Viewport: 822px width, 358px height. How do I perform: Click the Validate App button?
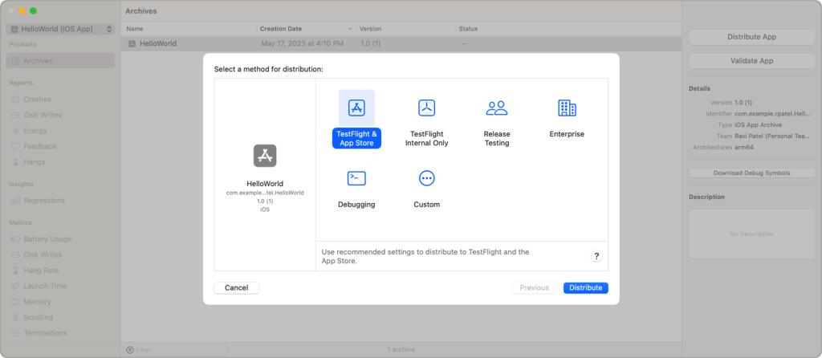pos(751,61)
